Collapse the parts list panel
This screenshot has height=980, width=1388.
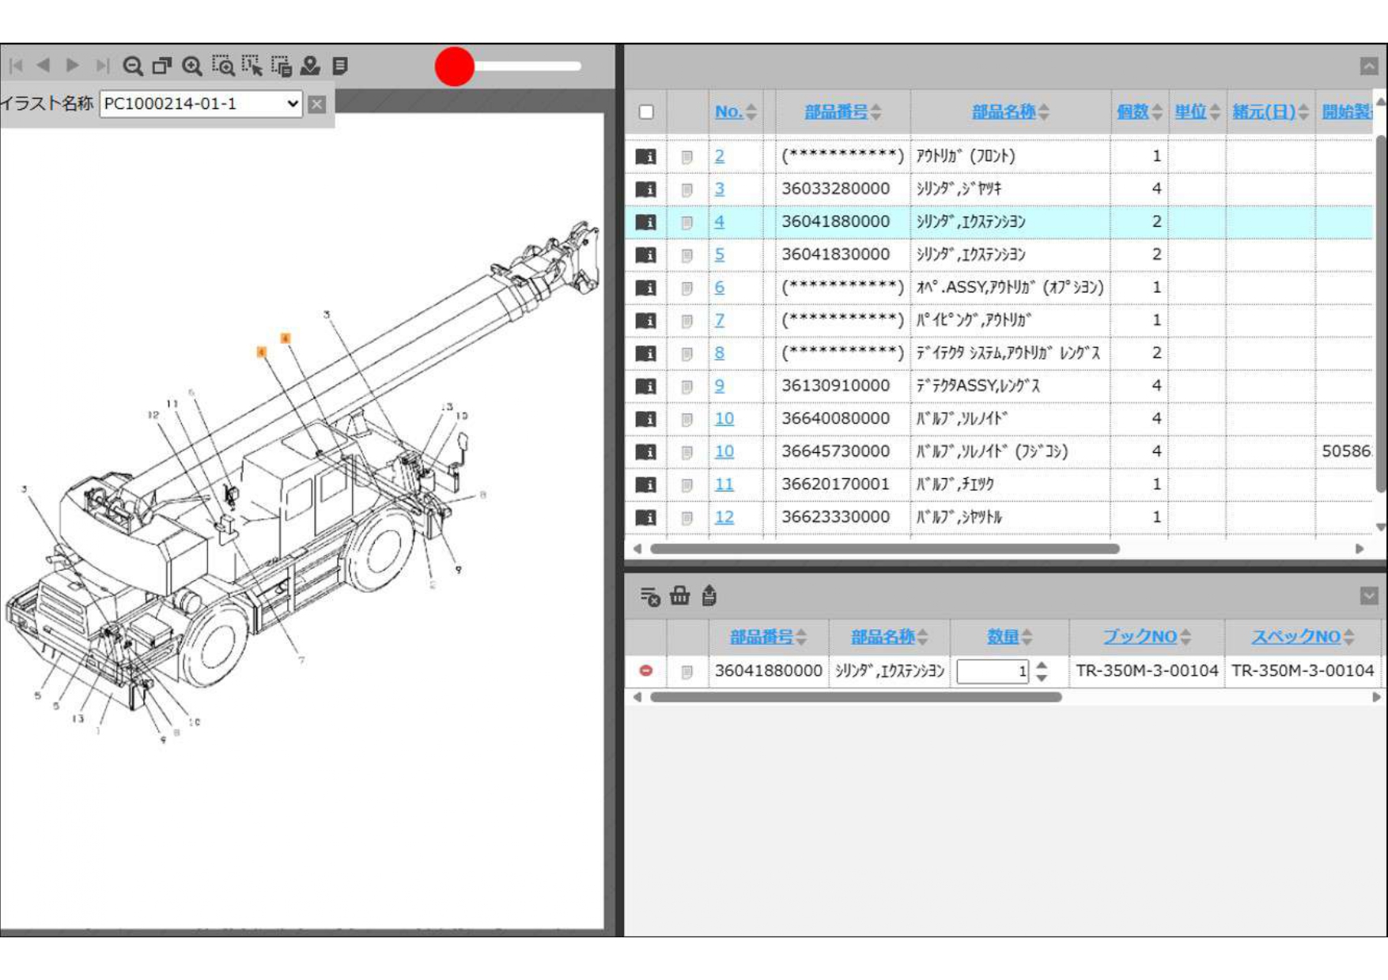click(x=1369, y=66)
